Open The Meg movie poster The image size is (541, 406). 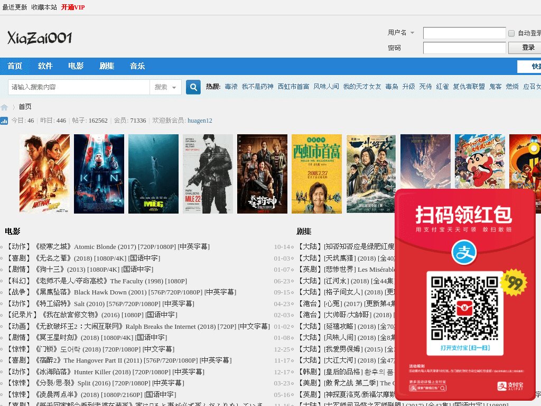tap(154, 173)
